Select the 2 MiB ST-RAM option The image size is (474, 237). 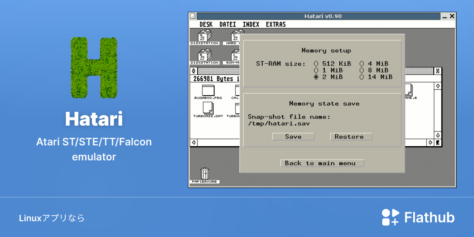(x=329, y=77)
